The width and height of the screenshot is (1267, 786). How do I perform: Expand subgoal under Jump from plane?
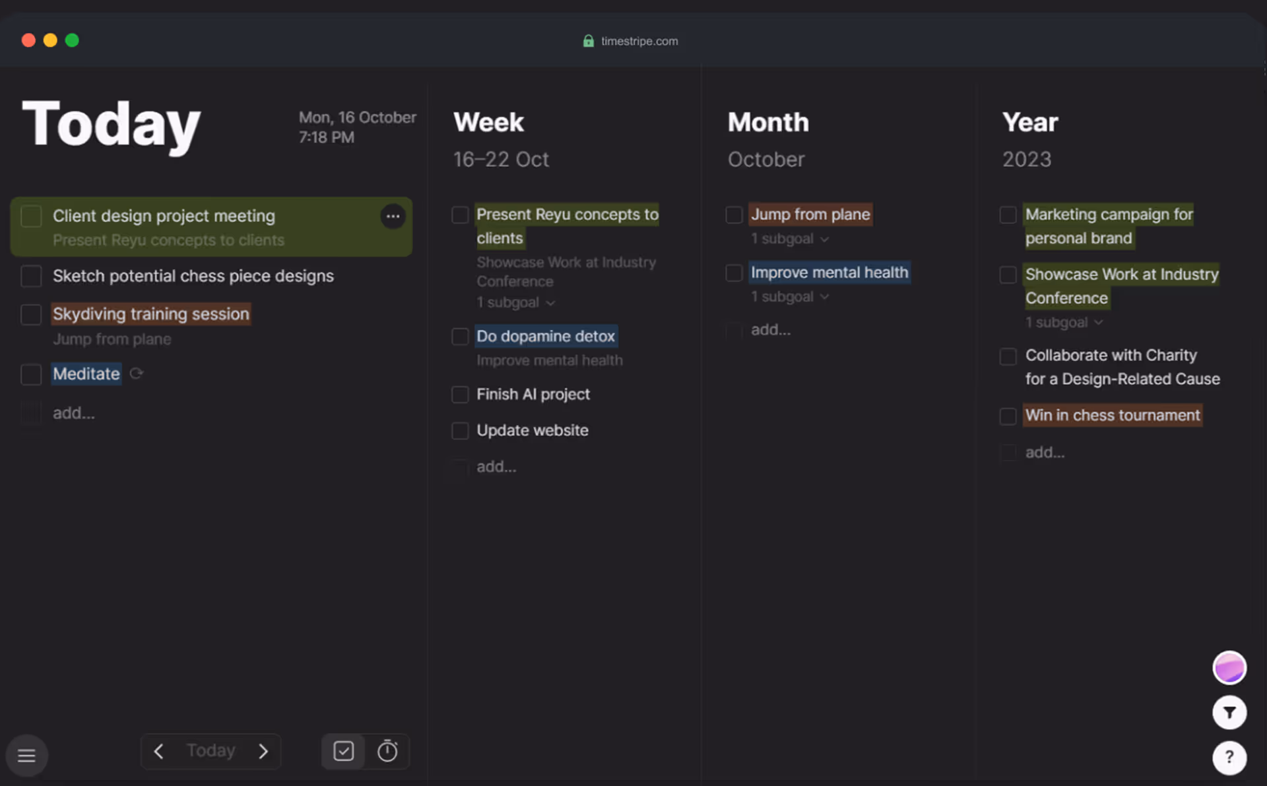click(790, 239)
